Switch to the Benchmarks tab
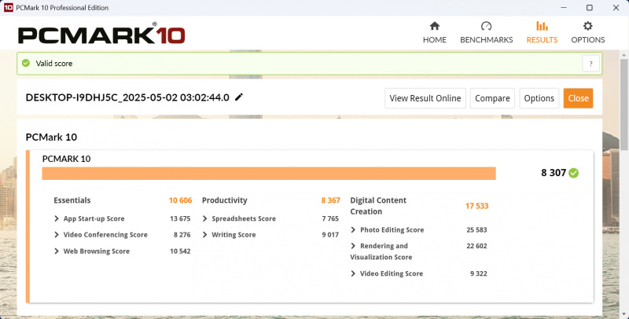 (486, 32)
